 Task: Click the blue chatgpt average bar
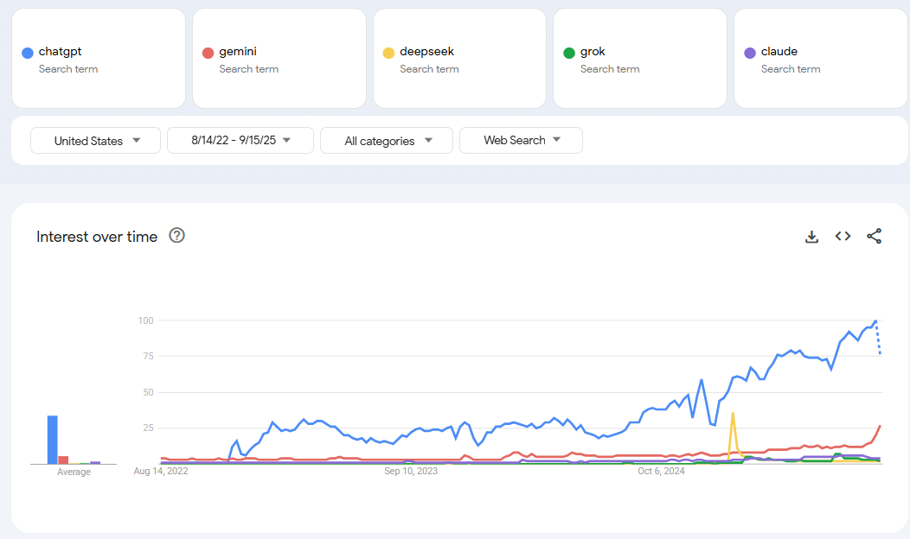pos(52,440)
